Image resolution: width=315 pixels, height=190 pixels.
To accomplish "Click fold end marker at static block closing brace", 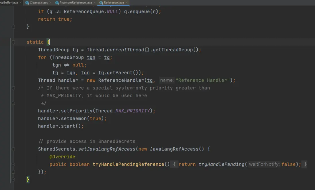I will (x=13, y=179).
